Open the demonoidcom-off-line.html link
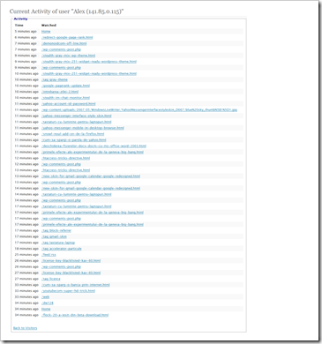This screenshot has height=344, width=322. 64,43
